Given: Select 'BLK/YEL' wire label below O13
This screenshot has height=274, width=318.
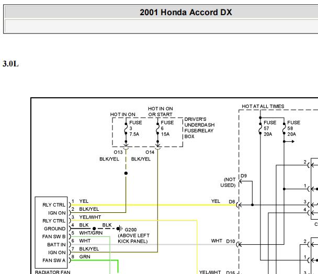Looking at the screenshot, I should (109, 159).
